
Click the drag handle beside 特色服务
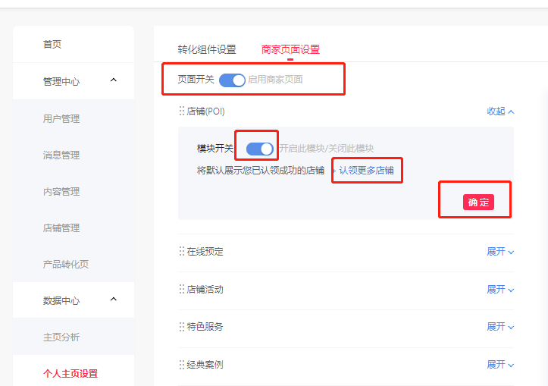[x=182, y=327]
